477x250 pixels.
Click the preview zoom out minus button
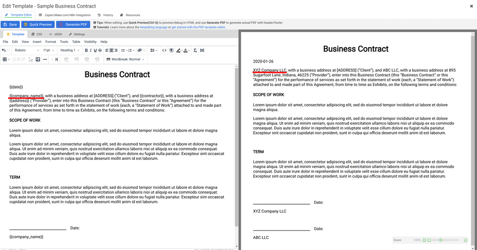tap(425, 240)
